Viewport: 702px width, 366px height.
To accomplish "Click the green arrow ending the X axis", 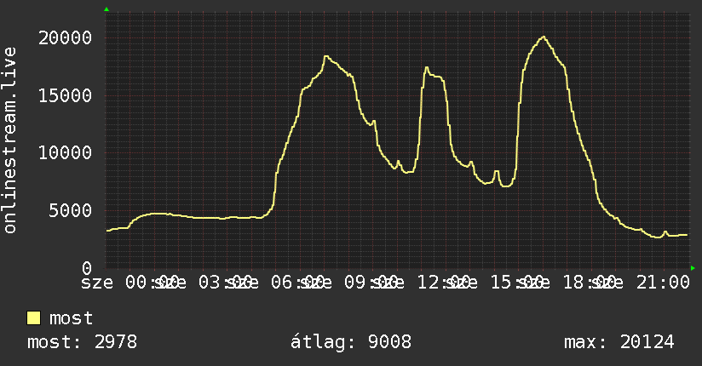I will 693,268.
